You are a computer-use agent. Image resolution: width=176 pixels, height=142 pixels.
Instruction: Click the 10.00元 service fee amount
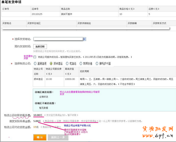click(x=38, y=115)
